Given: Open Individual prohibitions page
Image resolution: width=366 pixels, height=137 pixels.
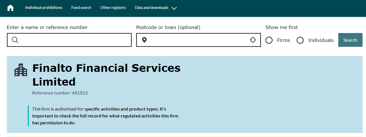Looking at the screenshot, I should [44, 8].
